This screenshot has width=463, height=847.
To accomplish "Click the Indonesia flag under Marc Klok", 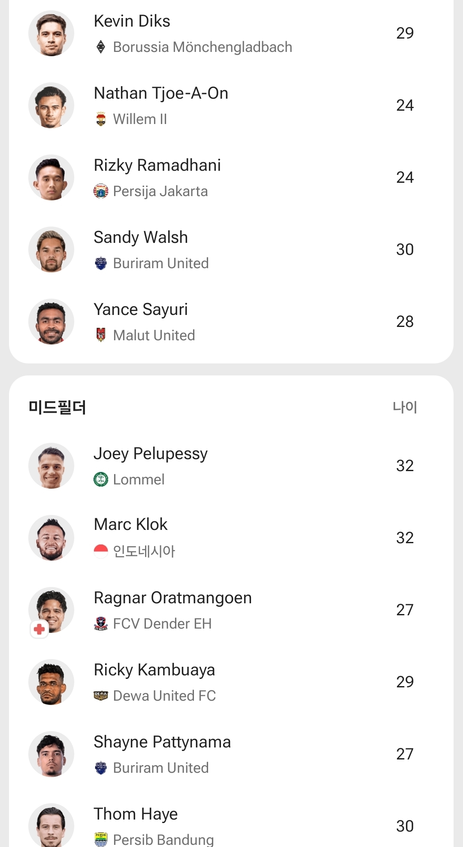I will coord(101,551).
